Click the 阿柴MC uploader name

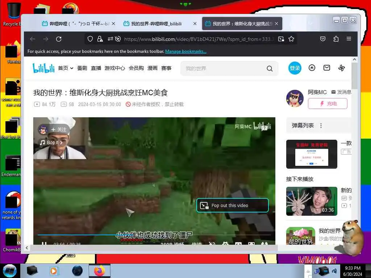coord(317,92)
